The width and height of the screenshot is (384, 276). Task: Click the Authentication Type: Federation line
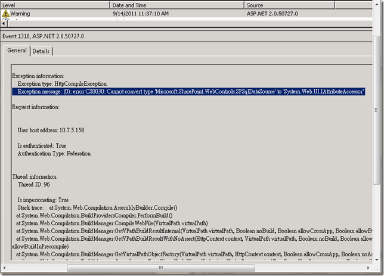point(54,154)
